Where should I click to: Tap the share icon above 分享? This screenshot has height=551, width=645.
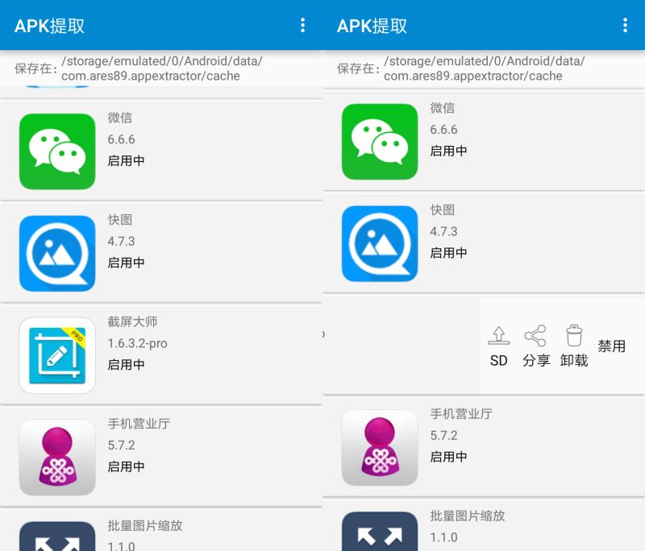pyautogui.click(x=535, y=336)
